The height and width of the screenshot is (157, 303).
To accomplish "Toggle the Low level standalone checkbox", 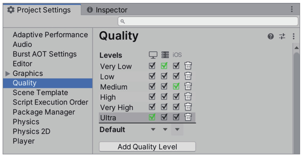I will point(152,76).
